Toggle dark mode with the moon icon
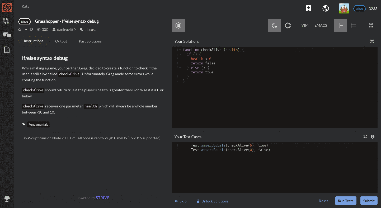381x208 pixels. coord(274,25)
